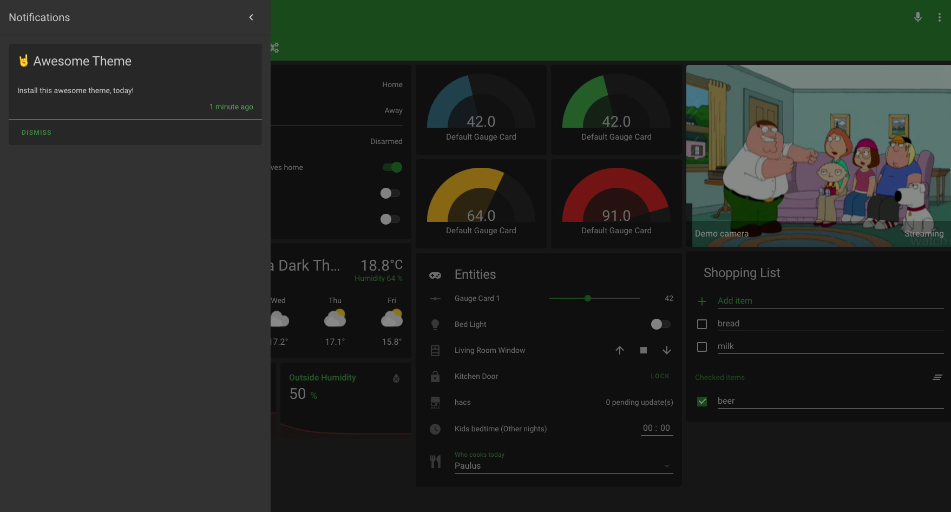
Task: Click the Kids bedtime time field
Action: 657,428
